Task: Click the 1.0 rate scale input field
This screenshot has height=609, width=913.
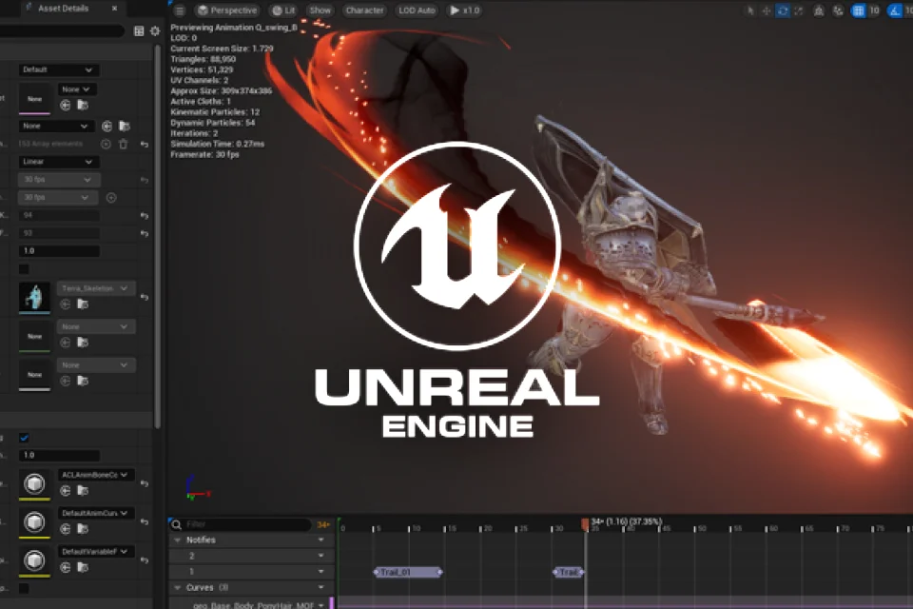Action: click(x=59, y=251)
